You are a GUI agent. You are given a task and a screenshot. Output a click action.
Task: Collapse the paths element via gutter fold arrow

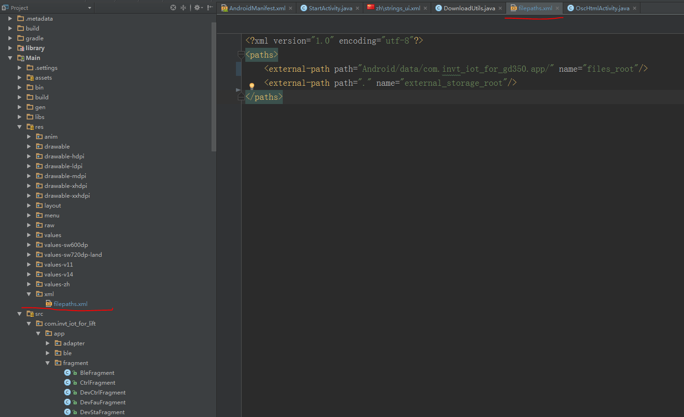click(241, 54)
